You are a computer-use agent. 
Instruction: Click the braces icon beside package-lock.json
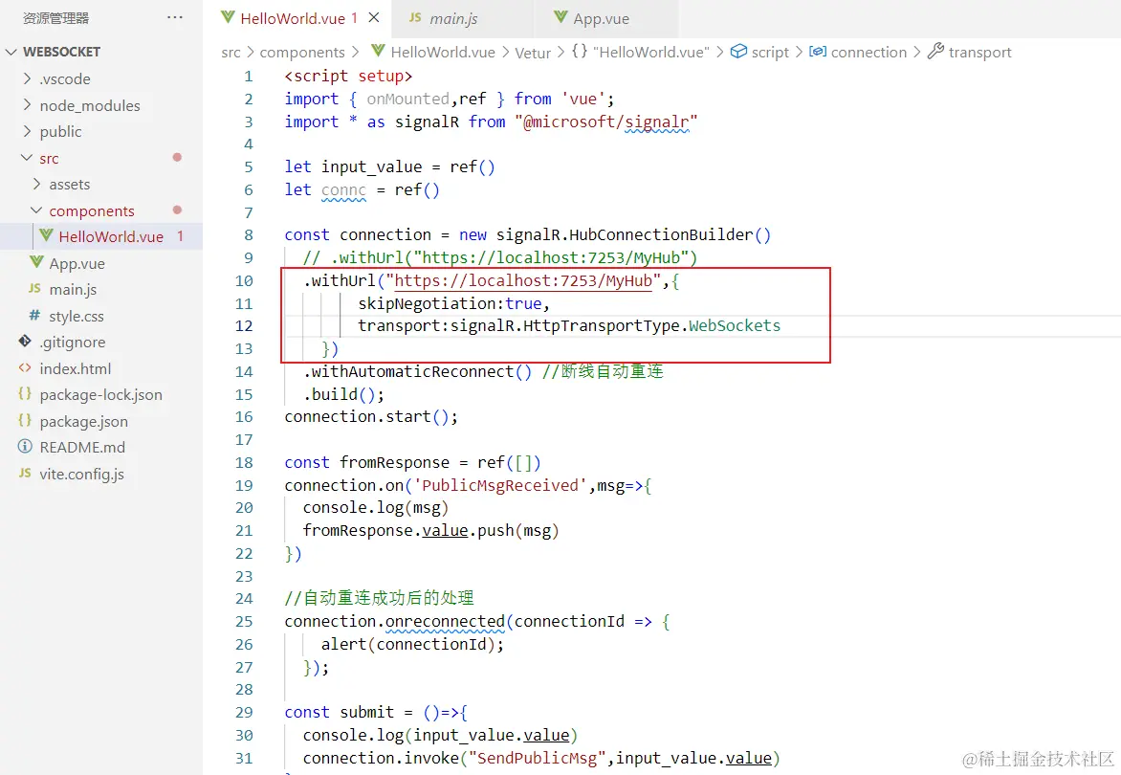coord(25,394)
